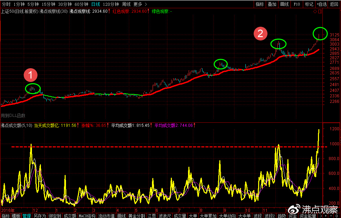This screenshot has height=218, width=341.
Task: Open the 大单动向 indicator tab
Action: coord(227,216)
